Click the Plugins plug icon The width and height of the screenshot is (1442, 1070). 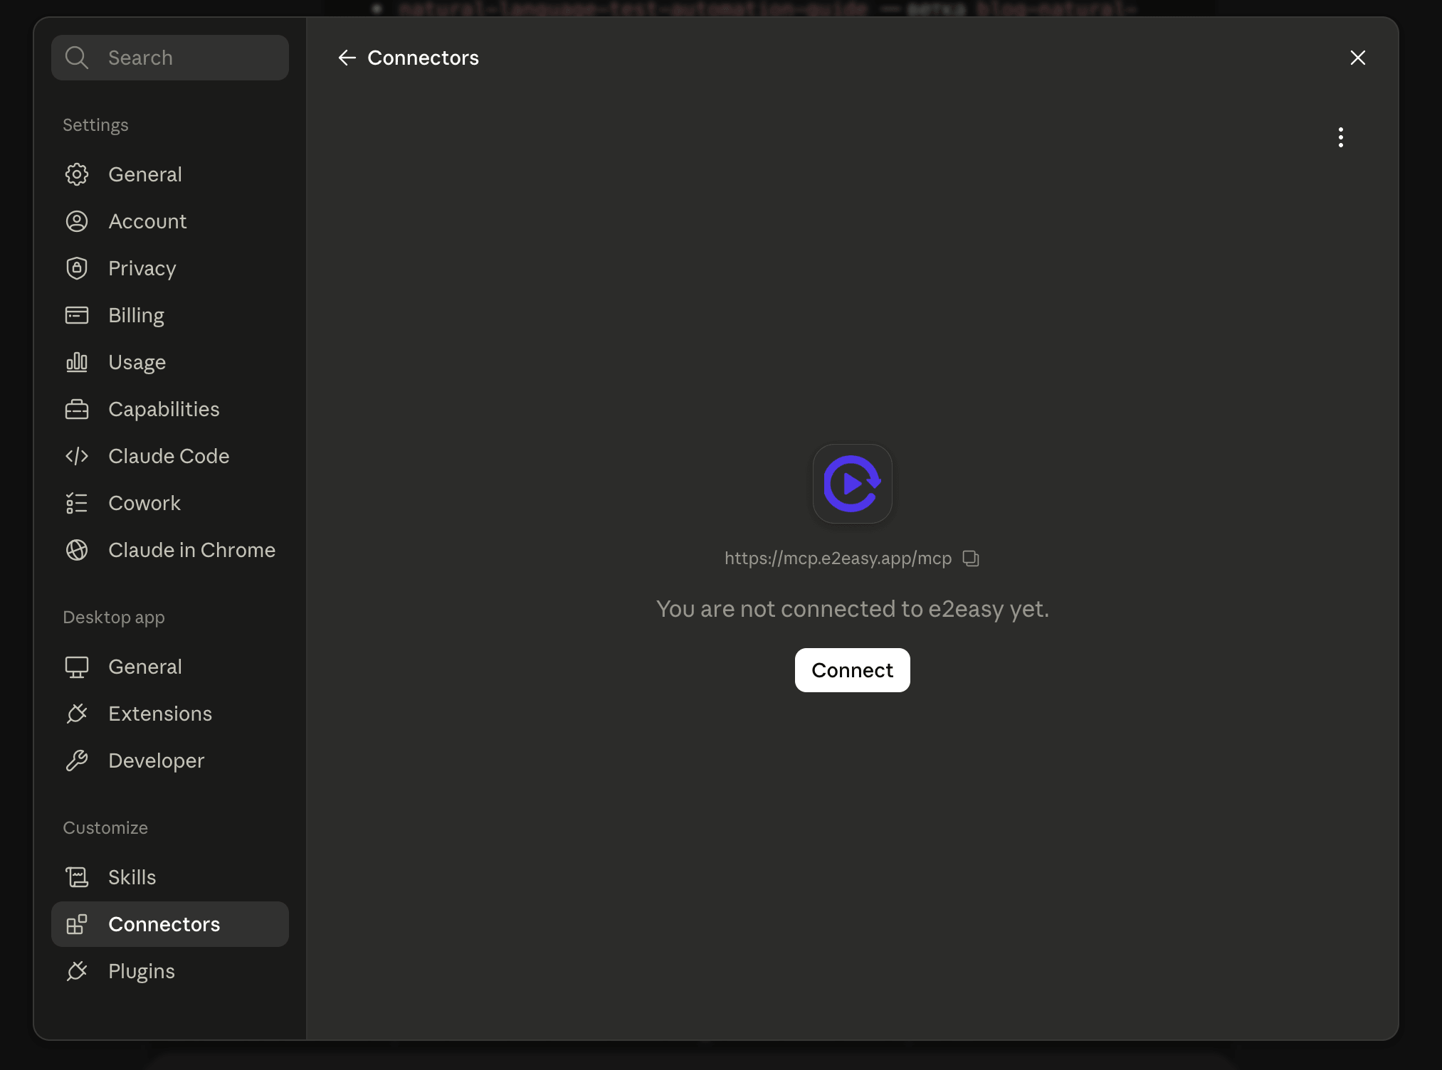click(77, 971)
